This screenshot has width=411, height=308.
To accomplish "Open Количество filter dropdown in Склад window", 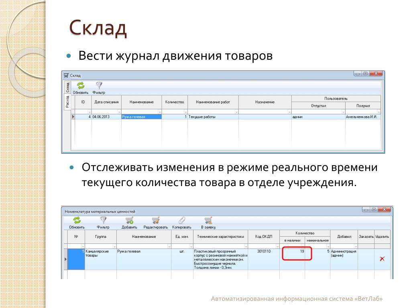I will click(x=185, y=112).
